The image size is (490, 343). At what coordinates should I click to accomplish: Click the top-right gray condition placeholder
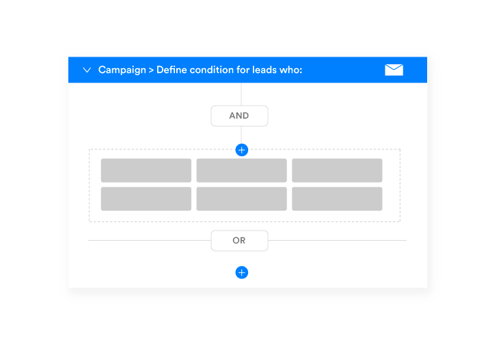coord(337,170)
